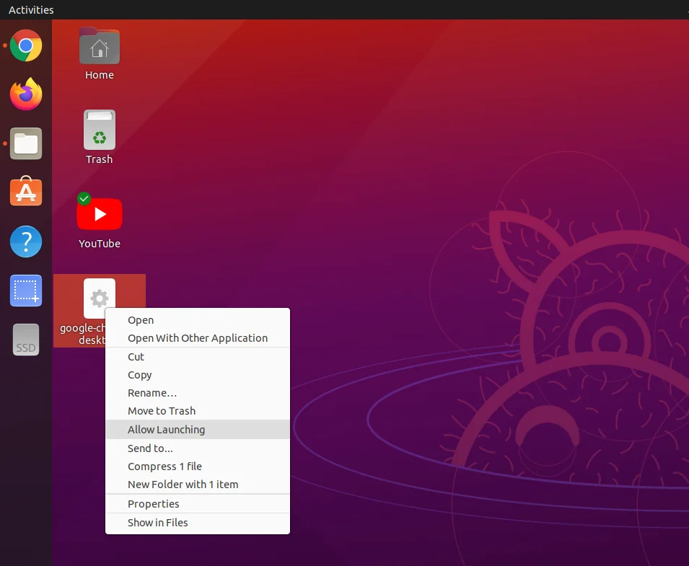
Task: Enable Allow Launching for the file
Action: click(167, 429)
